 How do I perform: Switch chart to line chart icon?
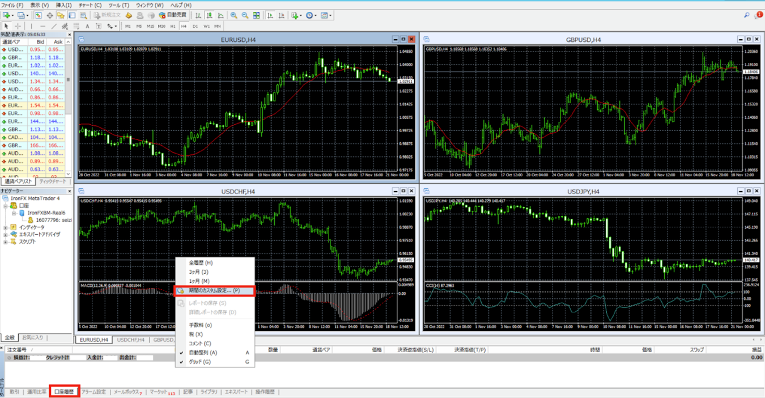[220, 15]
